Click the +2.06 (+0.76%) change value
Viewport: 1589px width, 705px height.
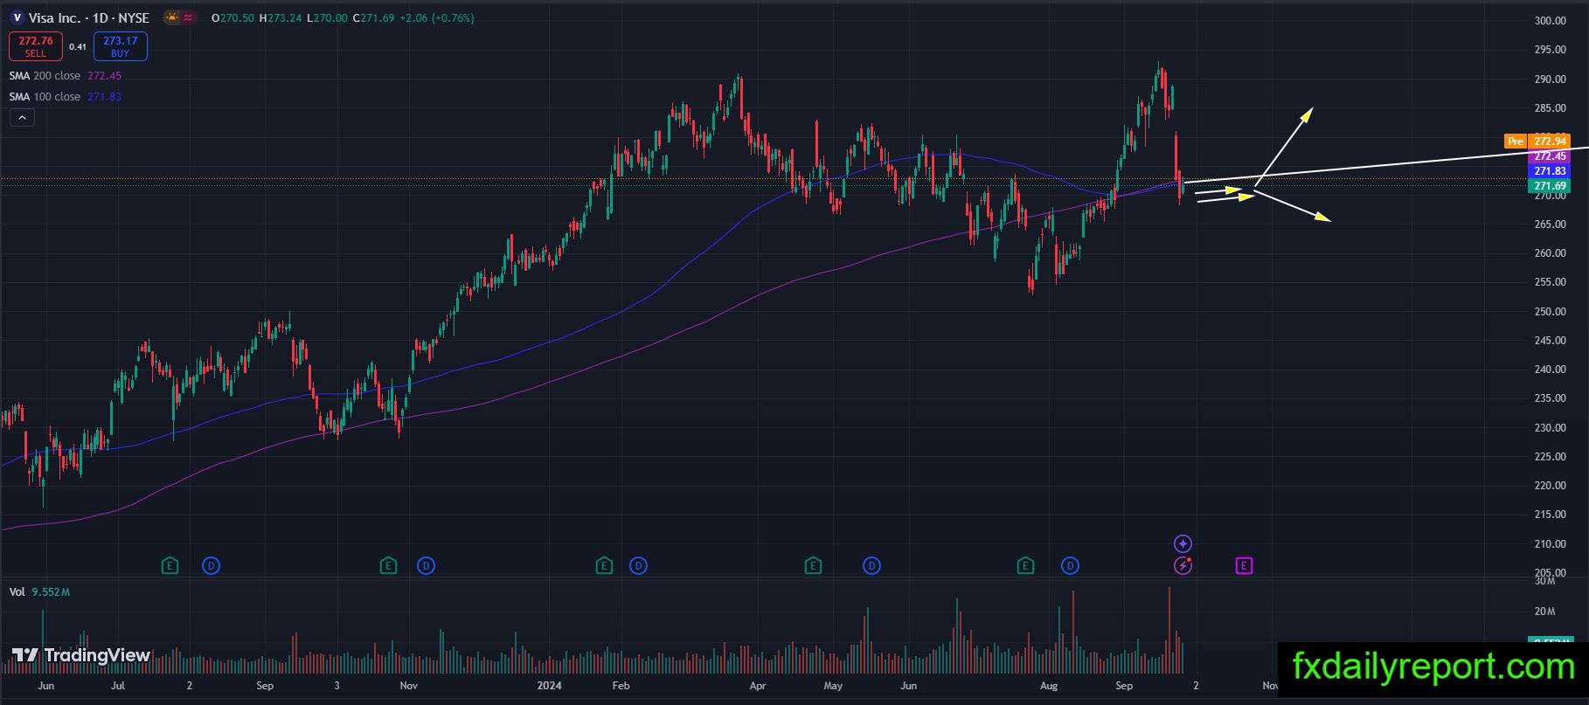click(x=437, y=17)
